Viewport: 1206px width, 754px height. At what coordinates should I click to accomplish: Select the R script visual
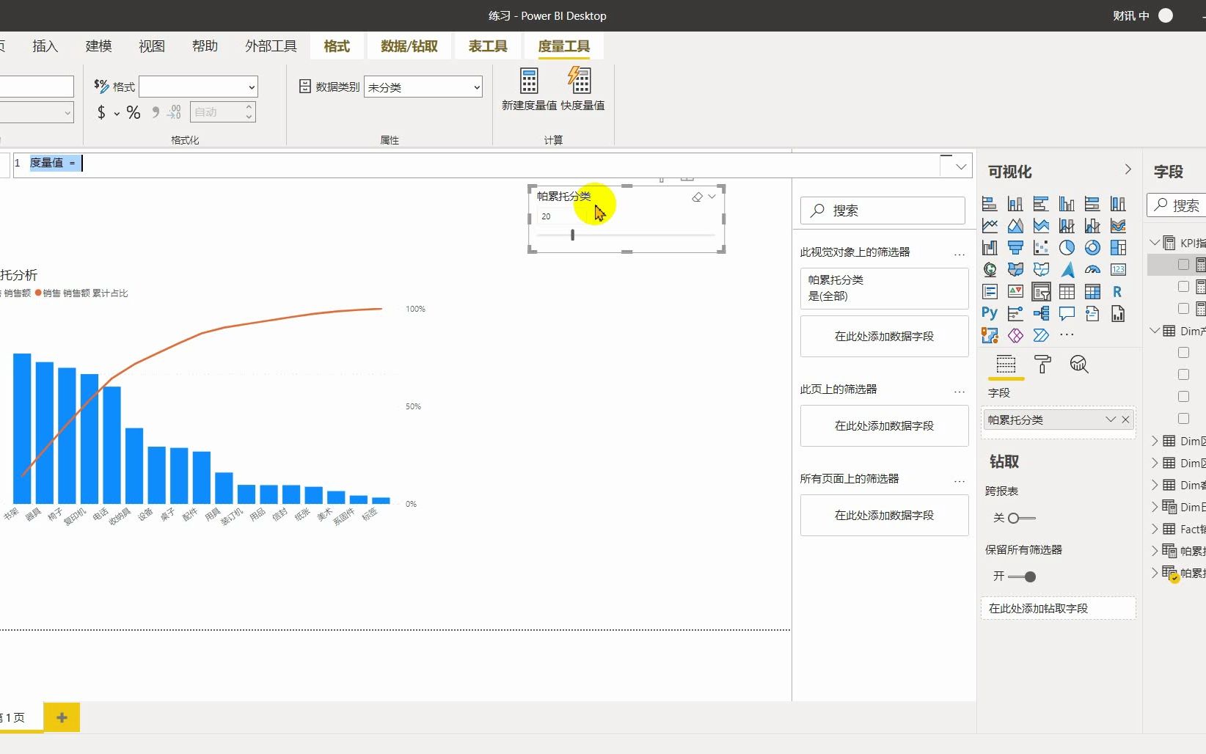tap(1118, 292)
